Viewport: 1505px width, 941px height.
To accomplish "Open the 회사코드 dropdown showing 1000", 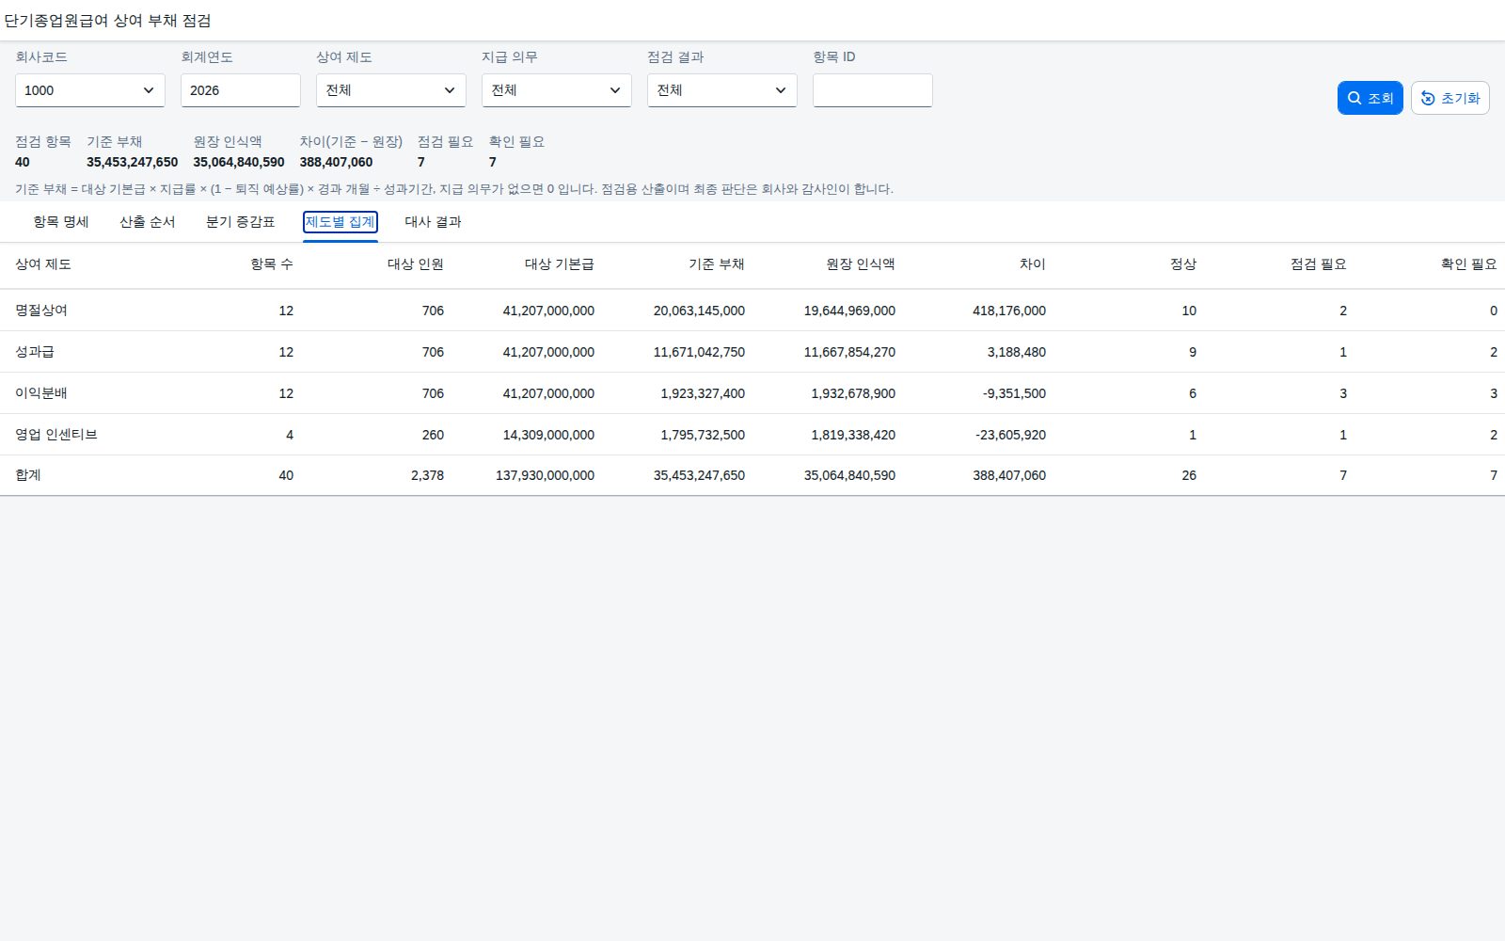I will [x=90, y=90].
